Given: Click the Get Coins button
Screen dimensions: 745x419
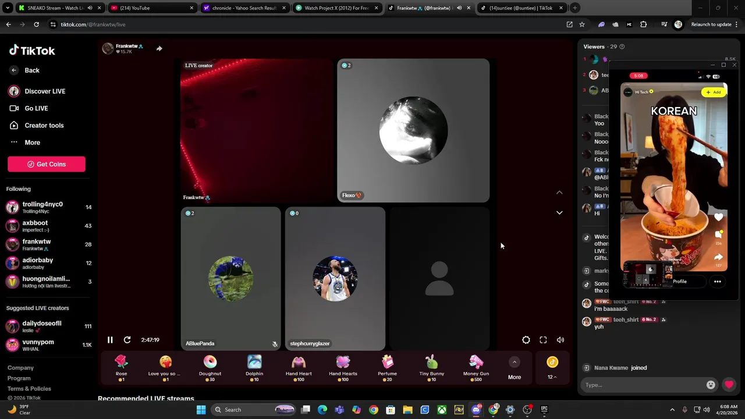Looking at the screenshot, I should [47, 164].
